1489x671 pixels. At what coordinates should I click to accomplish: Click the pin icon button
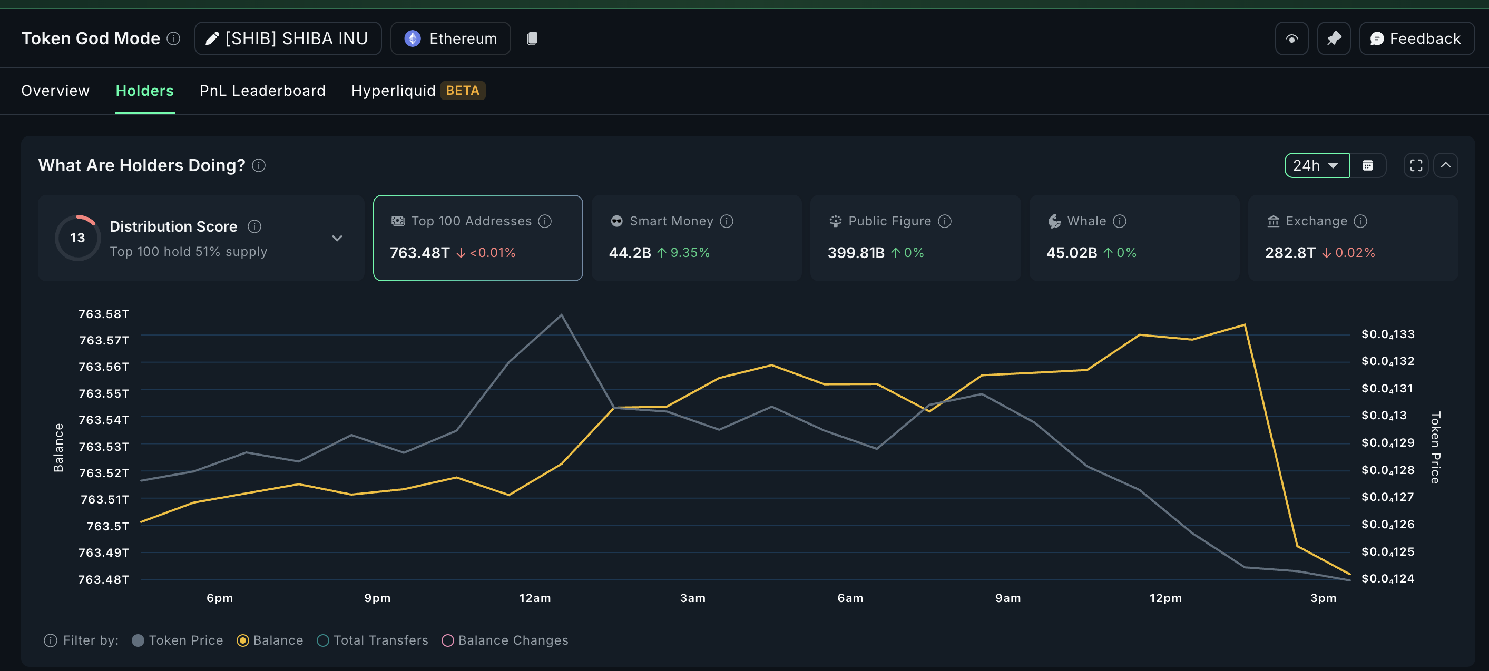[x=1334, y=39]
